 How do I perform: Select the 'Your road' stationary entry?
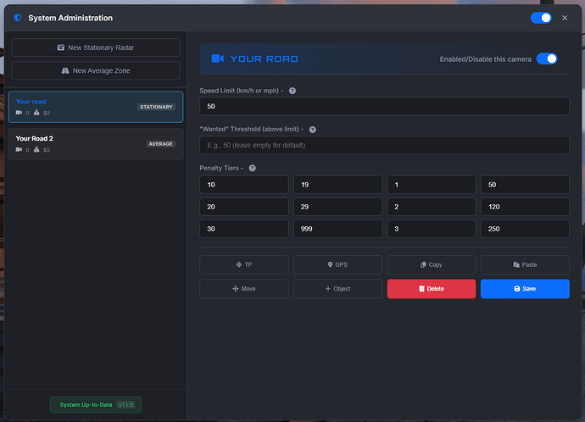tap(96, 107)
